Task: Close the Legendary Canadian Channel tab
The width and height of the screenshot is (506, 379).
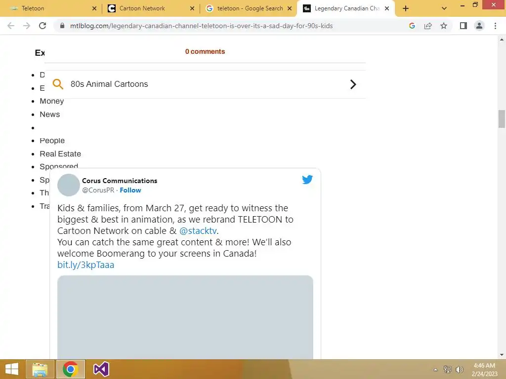Action: [387, 8]
